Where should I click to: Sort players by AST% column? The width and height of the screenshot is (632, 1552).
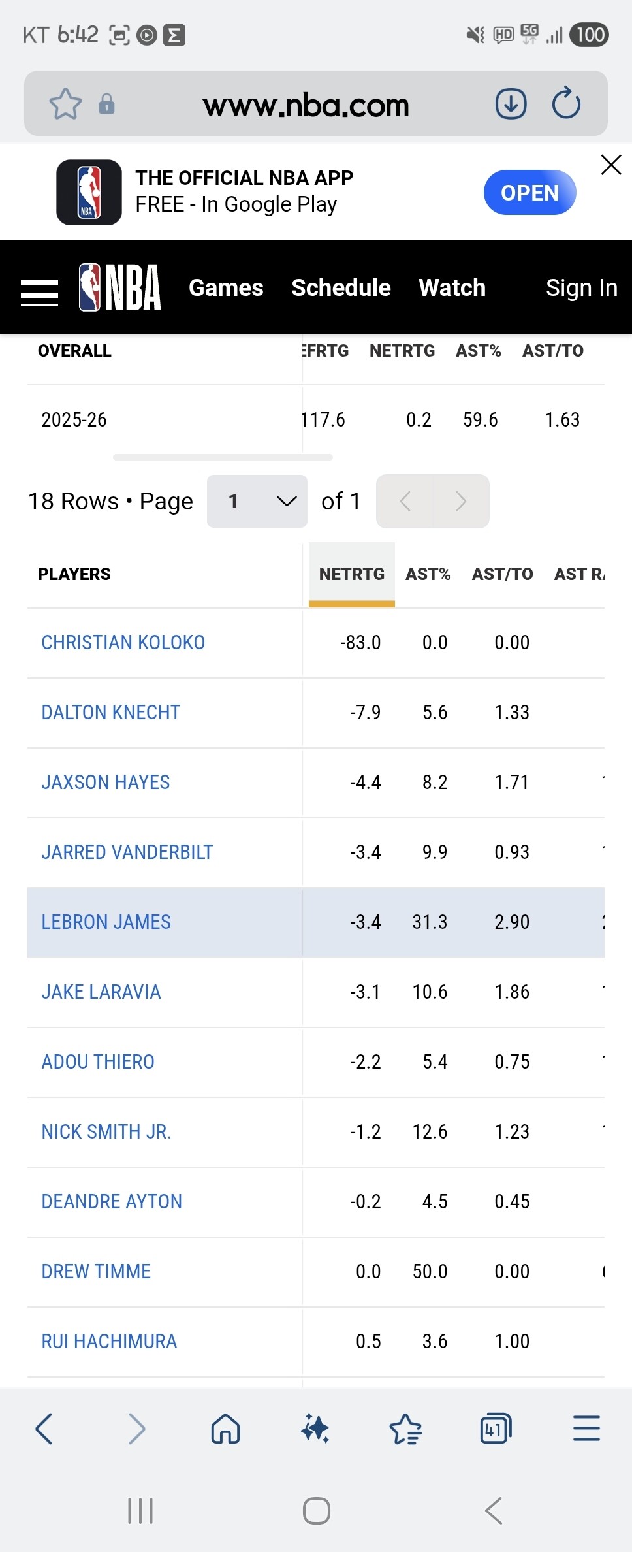point(428,574)
